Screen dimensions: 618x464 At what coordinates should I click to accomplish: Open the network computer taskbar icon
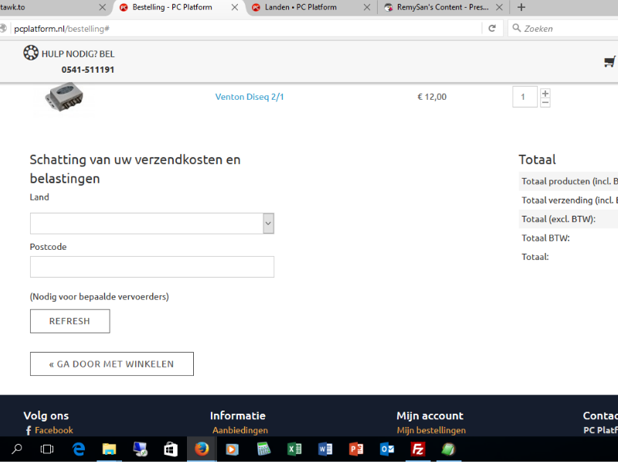tap(140, 449)
